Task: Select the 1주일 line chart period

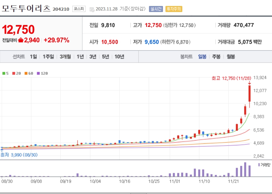Action: click(49, 57)
